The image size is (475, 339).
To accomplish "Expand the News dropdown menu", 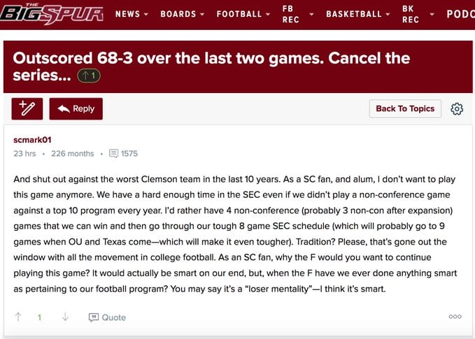I will tap(132, 14).
